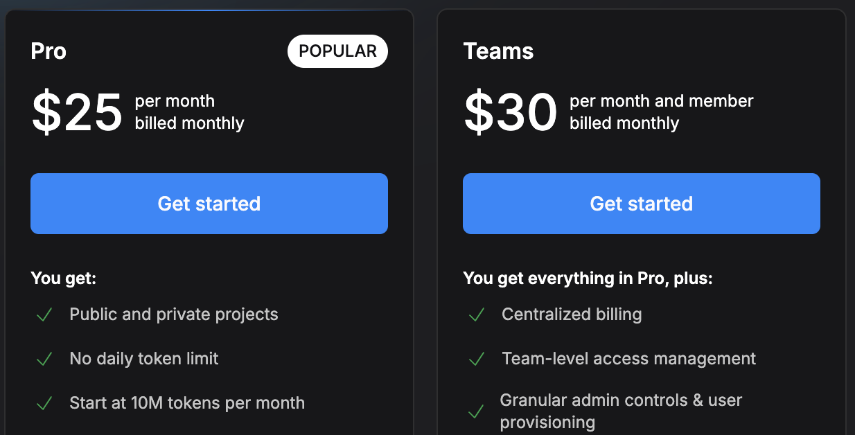Click Get started under the Pro plan
This screenshot has height=435, width=855.
(209, 204)
